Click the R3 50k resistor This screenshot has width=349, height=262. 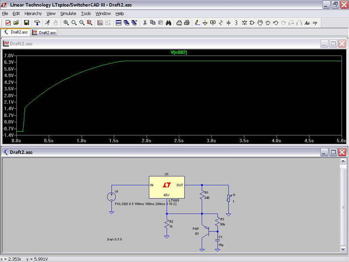click(x=218, y=222)
